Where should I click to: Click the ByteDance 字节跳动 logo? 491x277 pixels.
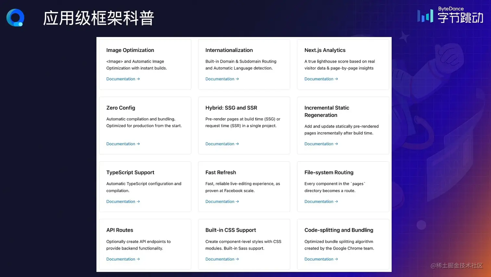pyautogui.click(x=450, y=15)
